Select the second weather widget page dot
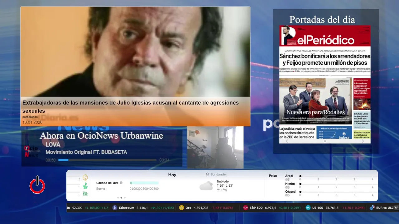Image resolution: width=399 pixels, height=224 pixels. pos(121,198)
